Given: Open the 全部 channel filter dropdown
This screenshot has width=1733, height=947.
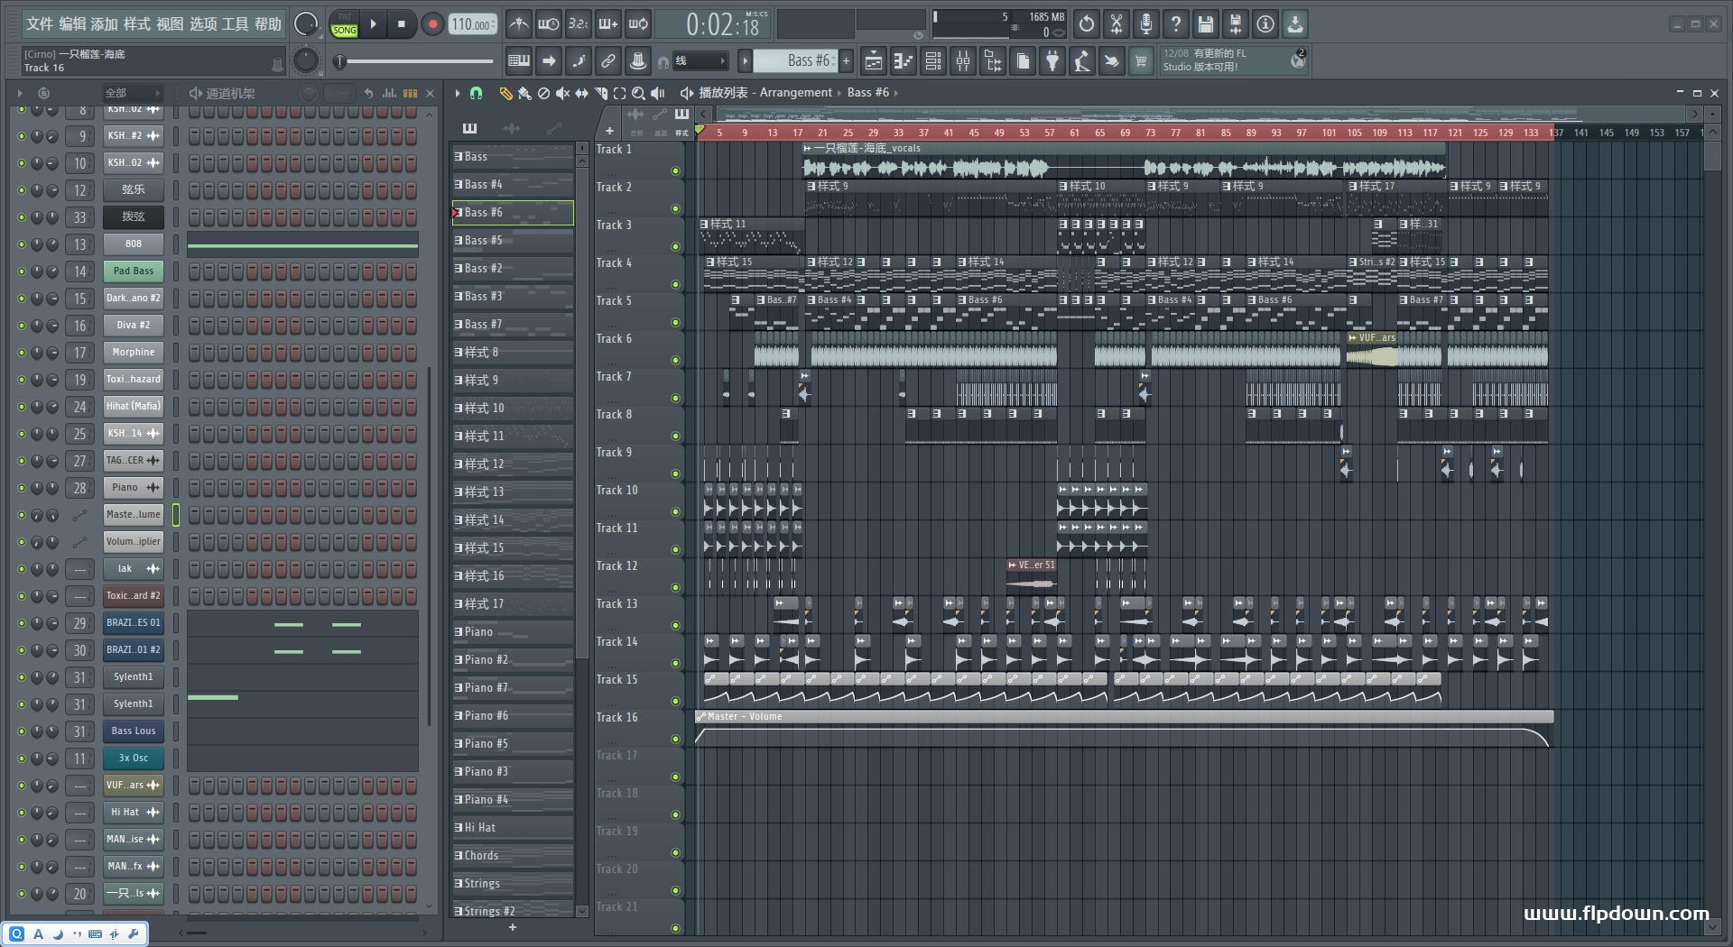Looking at the screenshot, I should click(x=131, y=93).
